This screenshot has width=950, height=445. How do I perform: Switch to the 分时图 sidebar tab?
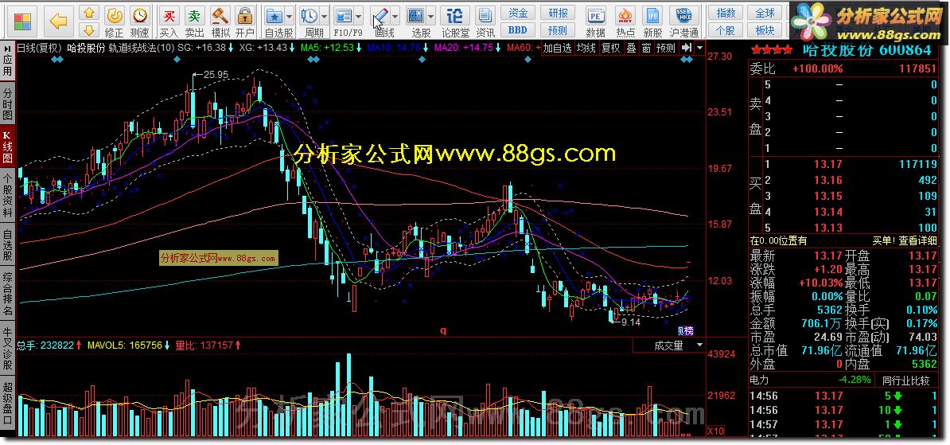tap(7, 103)
